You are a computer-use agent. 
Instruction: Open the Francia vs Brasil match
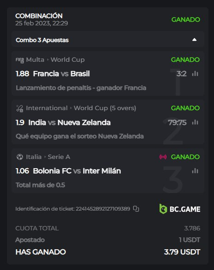[61, 74]
